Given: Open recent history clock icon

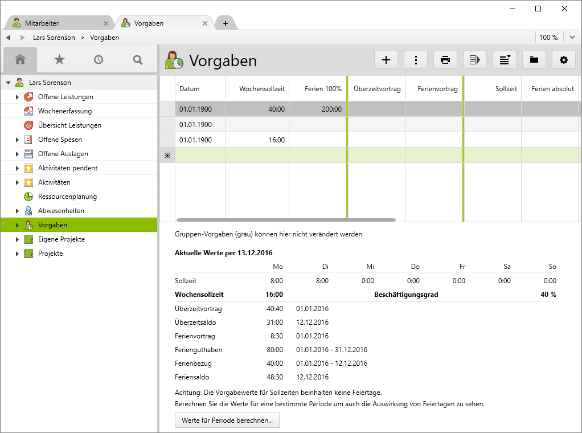Looking at the screenshot, I should (99, 59).
